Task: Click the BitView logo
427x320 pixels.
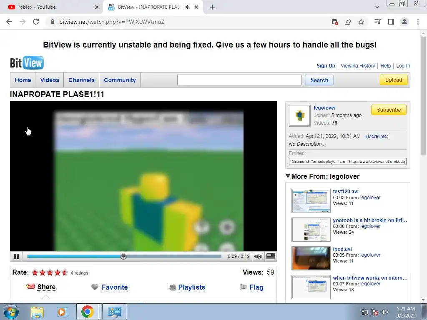Action: point(27,63)
